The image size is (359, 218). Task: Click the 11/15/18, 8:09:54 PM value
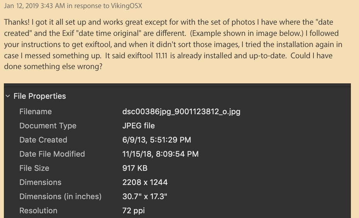160,154
